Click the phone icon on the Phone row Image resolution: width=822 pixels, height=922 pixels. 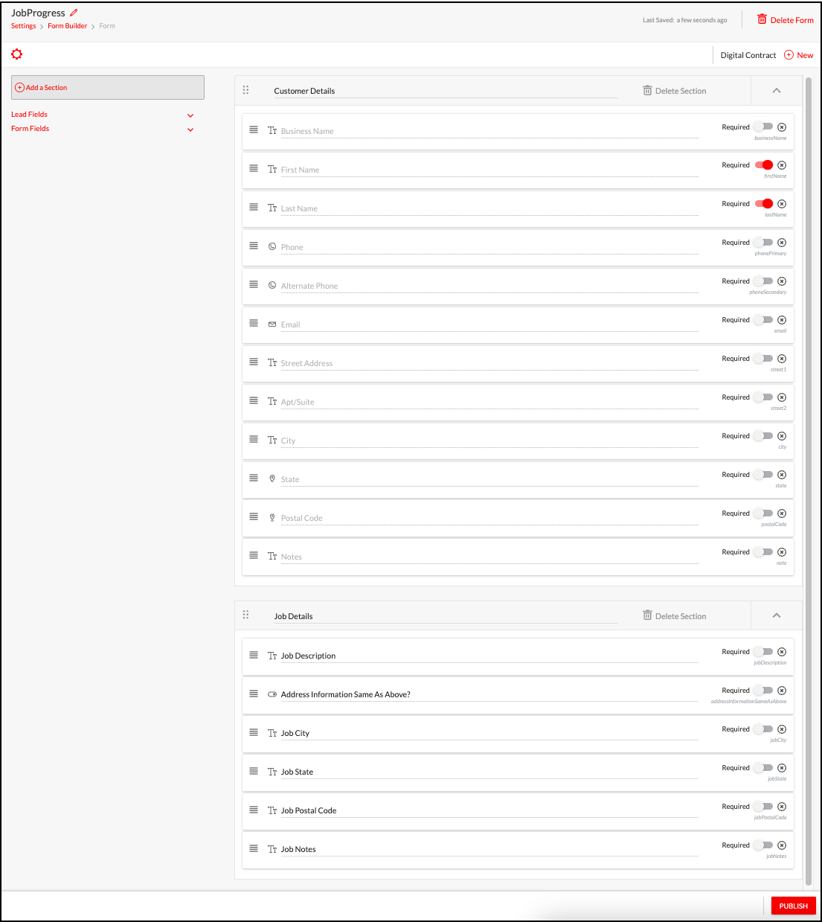[x=272, y=246]
